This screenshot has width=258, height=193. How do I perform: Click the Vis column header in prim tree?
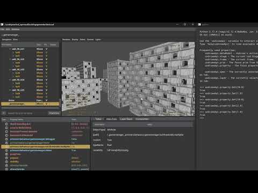point(46,44)
